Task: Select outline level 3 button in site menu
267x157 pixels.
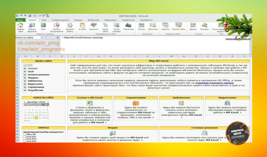Action: click(31, 65)
